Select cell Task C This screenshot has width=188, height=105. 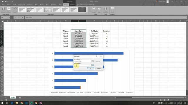66,38
